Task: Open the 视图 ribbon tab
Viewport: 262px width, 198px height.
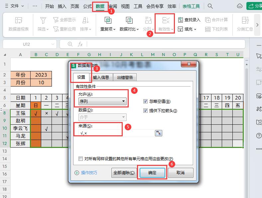Action: coord(125,6)
